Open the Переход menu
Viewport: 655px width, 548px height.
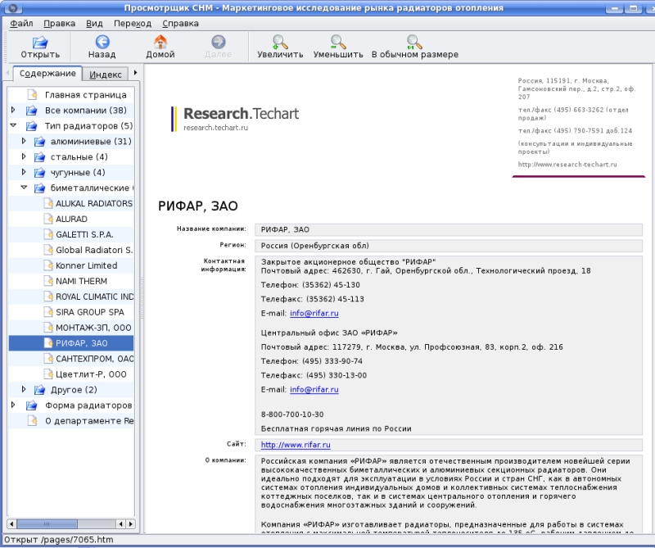(133, 24)
